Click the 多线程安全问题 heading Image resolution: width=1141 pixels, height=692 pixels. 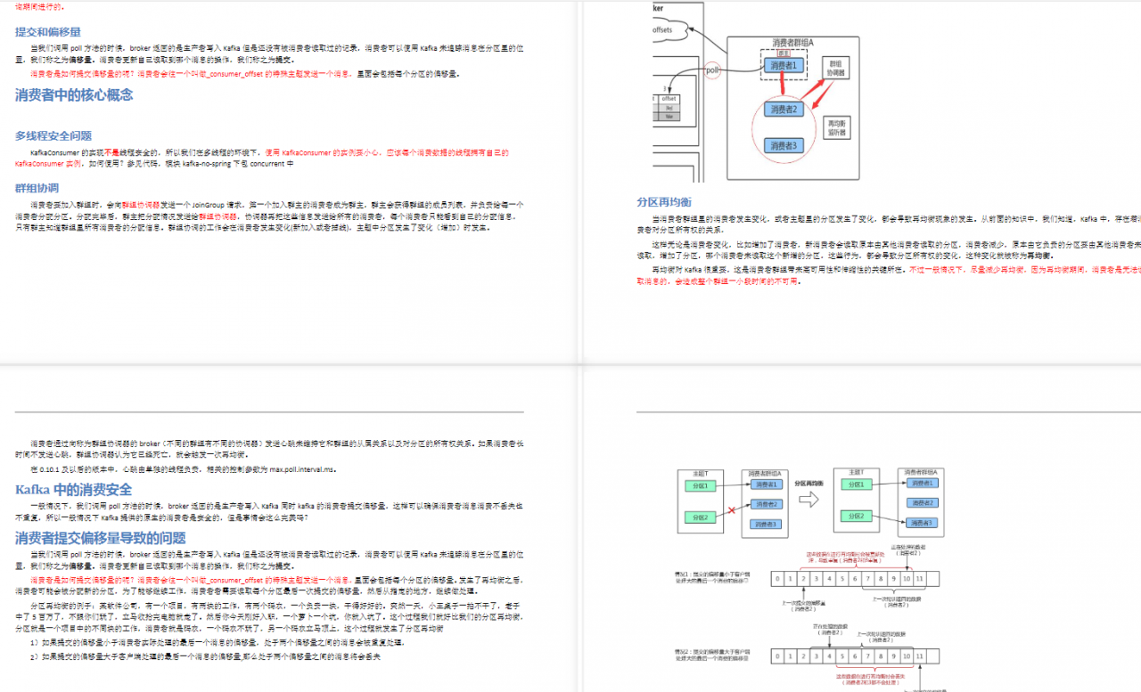53,135
